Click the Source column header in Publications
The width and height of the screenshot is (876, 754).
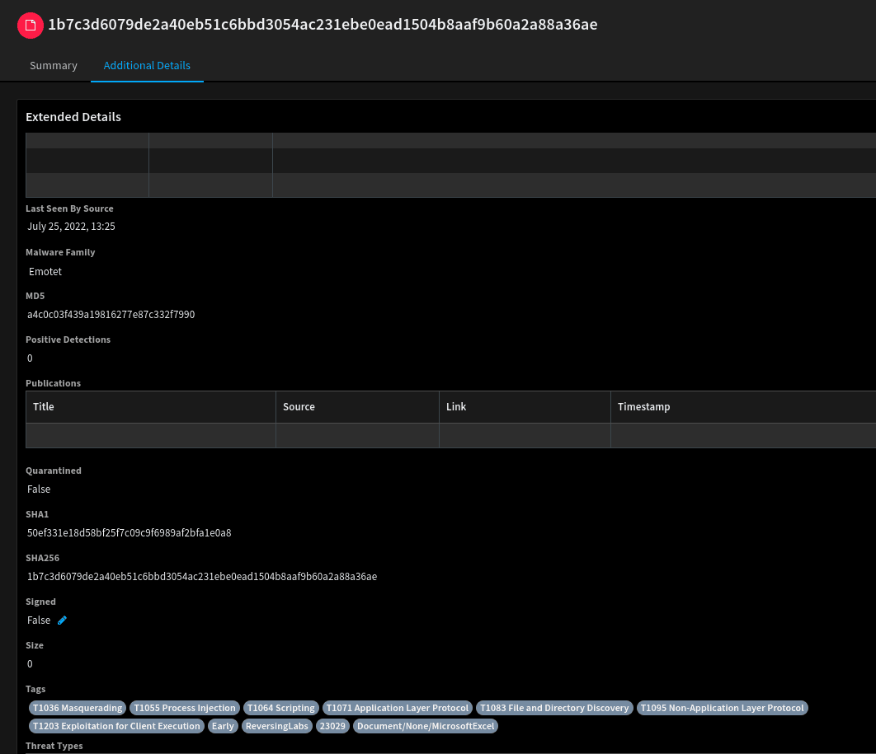click(x=299, y=406)
